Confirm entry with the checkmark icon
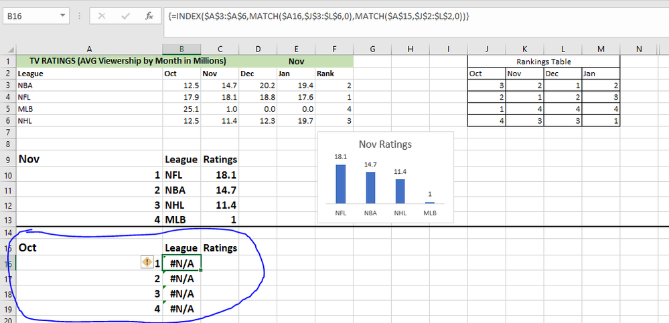This screenshot has height=323, width=669. tap(125, 16)
